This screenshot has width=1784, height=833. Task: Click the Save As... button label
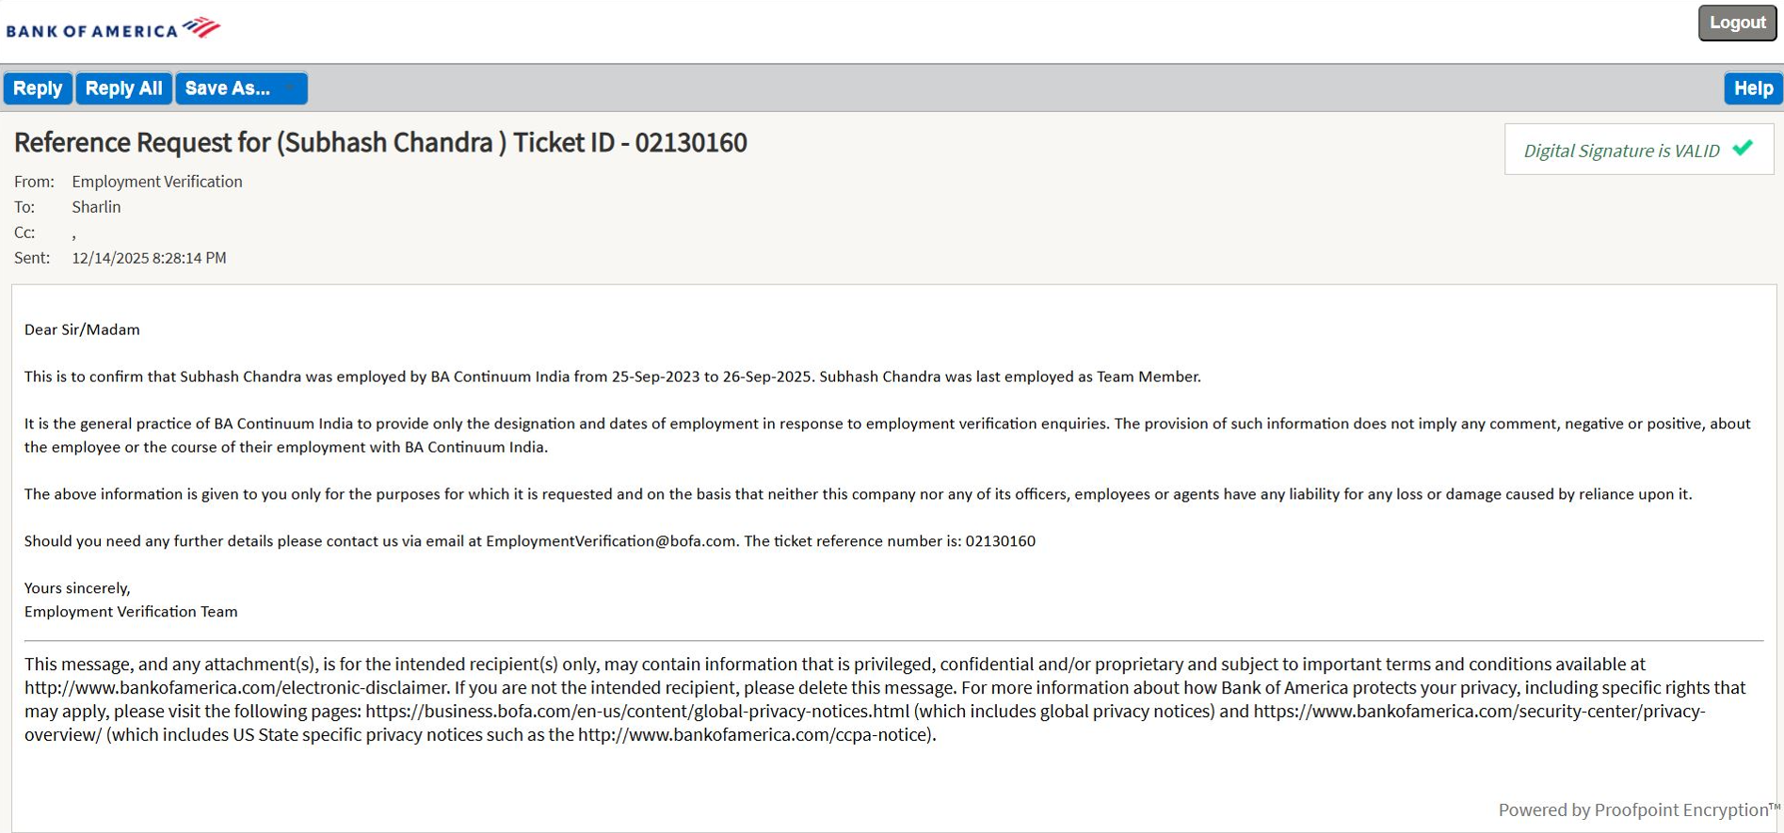point(227,88)
